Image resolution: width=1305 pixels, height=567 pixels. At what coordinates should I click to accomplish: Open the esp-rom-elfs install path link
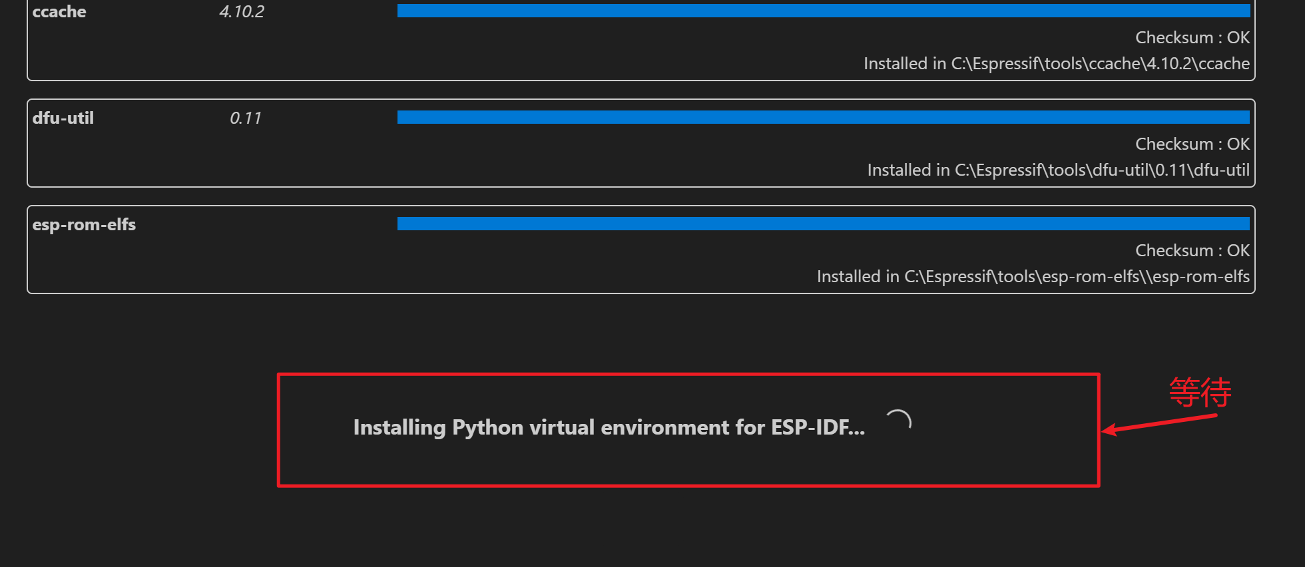[x=1033, y=276]
